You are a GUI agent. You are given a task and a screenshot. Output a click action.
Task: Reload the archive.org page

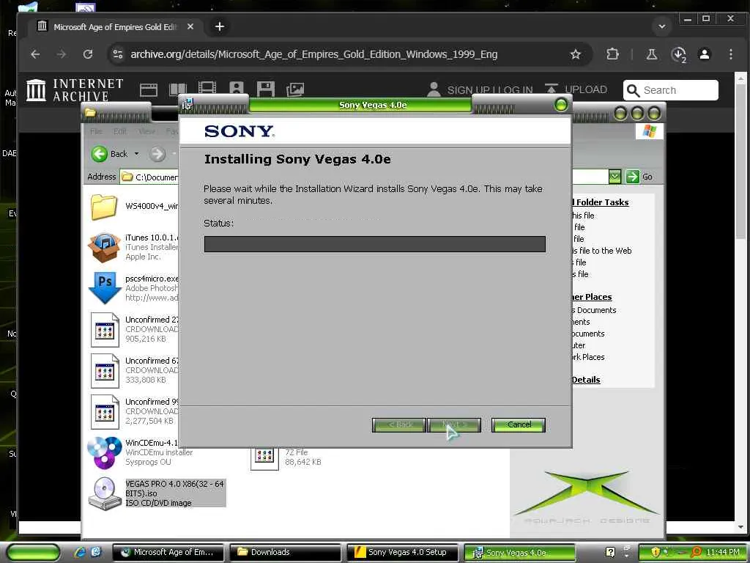pos(88,54)
